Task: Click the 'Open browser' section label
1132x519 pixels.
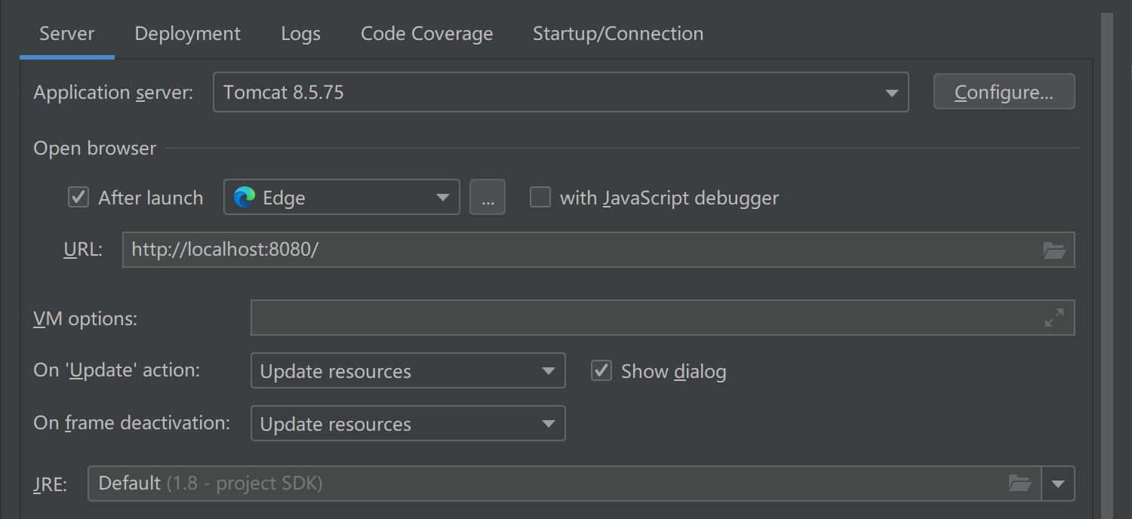Action: [x=95, y=148]
